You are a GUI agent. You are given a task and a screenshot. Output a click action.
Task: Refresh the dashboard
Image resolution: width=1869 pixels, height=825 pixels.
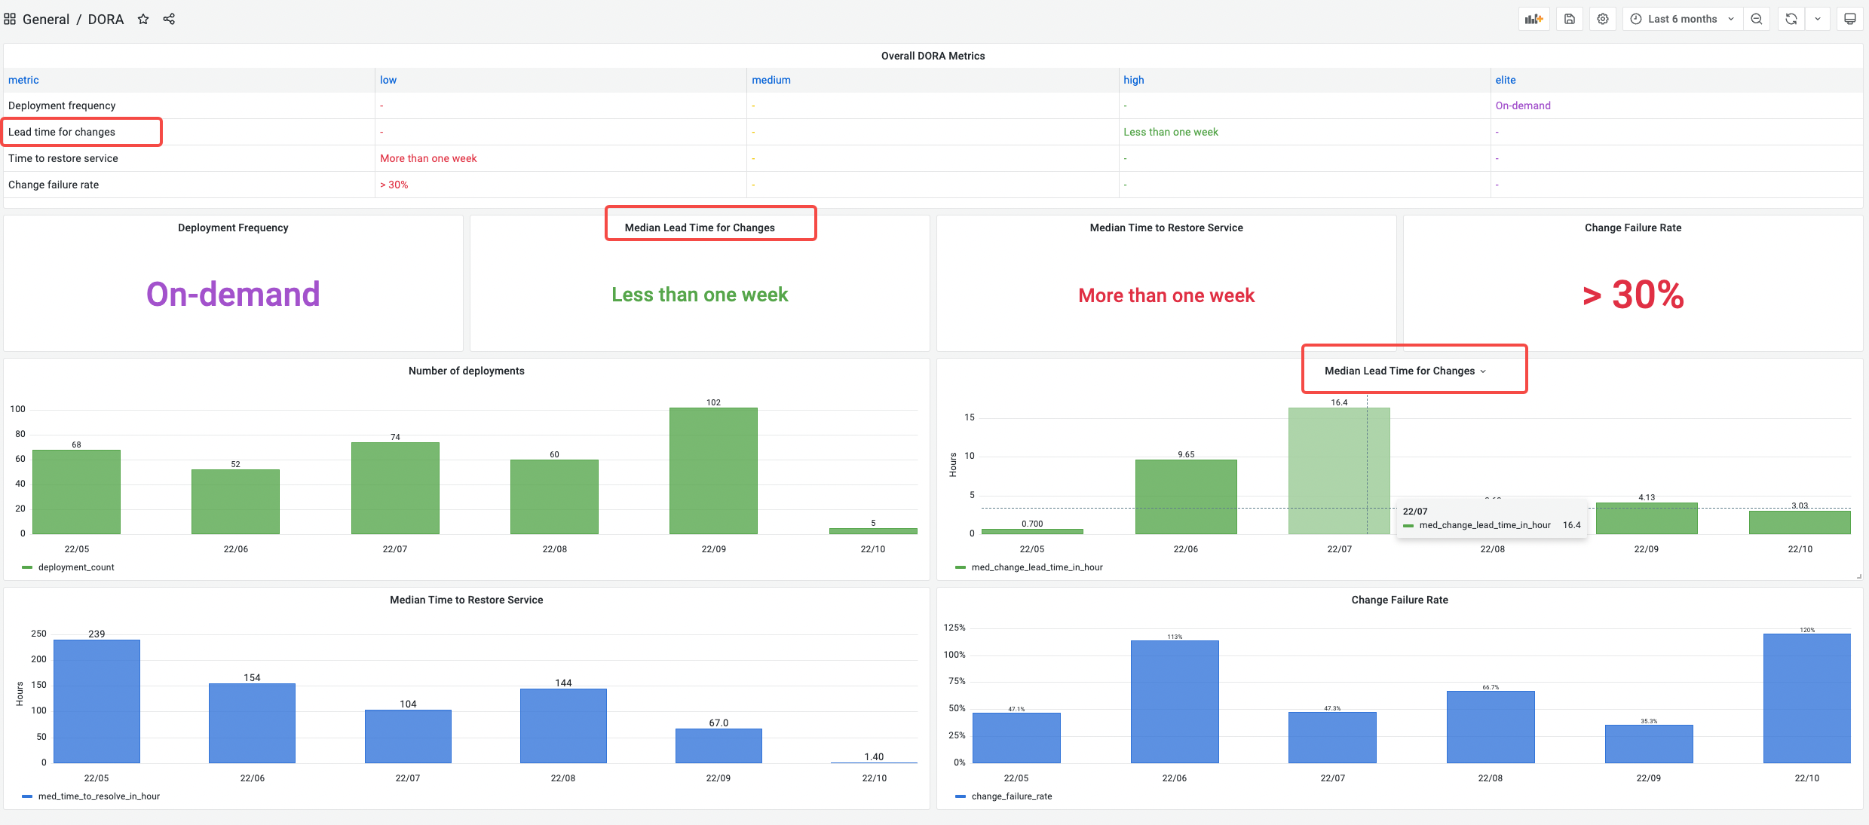(1791, 19)
